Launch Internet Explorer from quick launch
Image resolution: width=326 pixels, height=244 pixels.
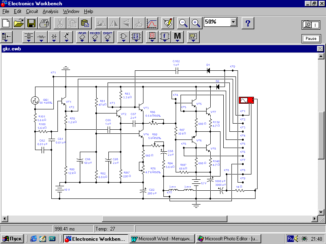(33, 239)
